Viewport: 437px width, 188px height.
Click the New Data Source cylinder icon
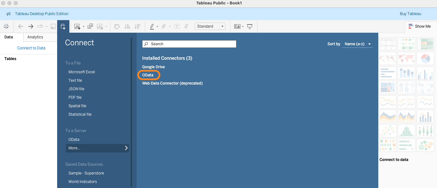click(x=63, y=26)
